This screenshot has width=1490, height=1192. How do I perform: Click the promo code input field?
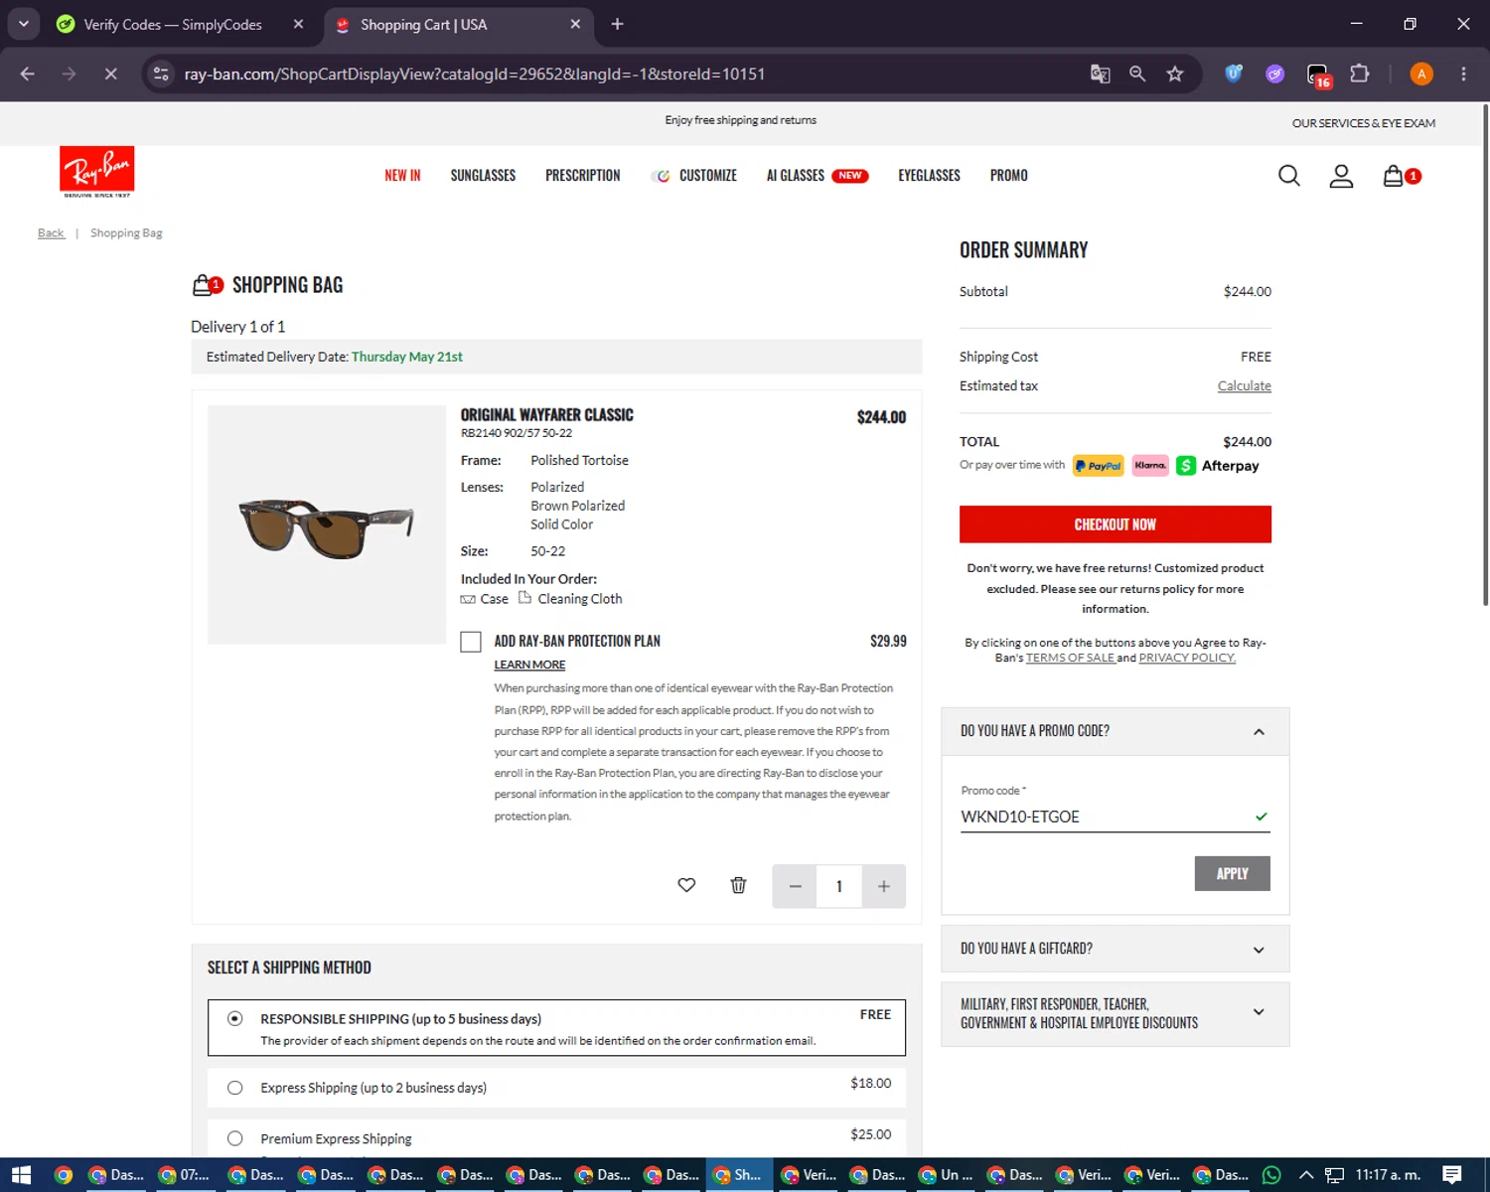tap(1115, 817)
